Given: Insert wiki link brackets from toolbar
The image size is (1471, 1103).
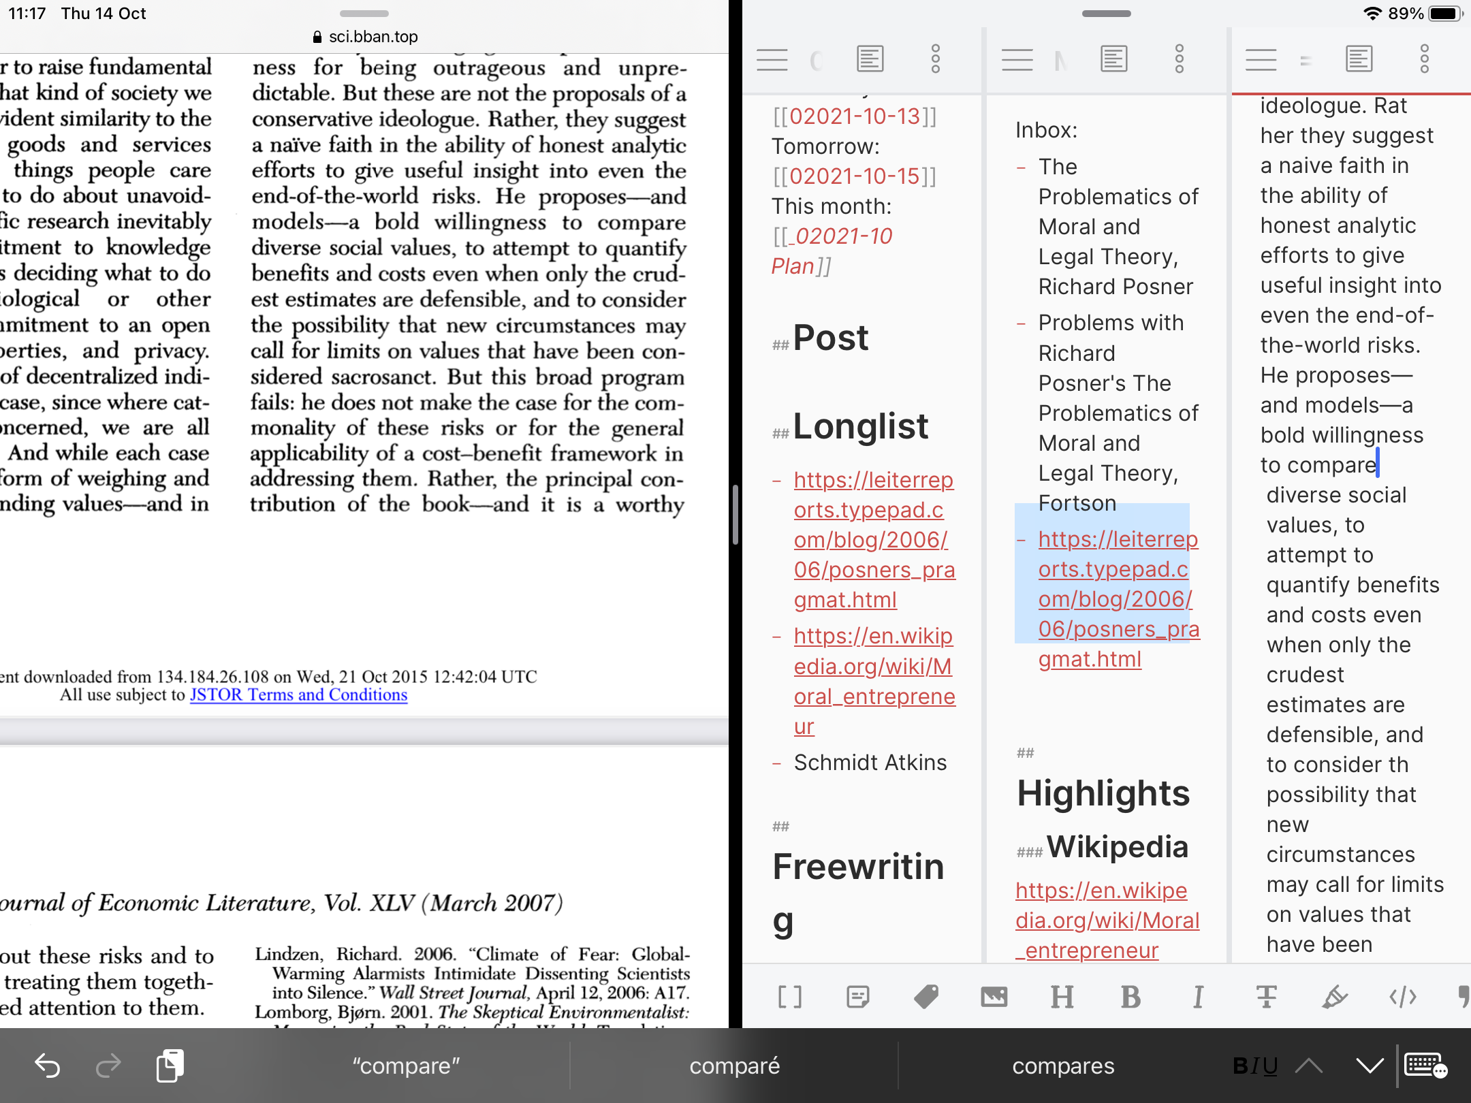Looking at the screenshot, I should [x=790, y=997].
